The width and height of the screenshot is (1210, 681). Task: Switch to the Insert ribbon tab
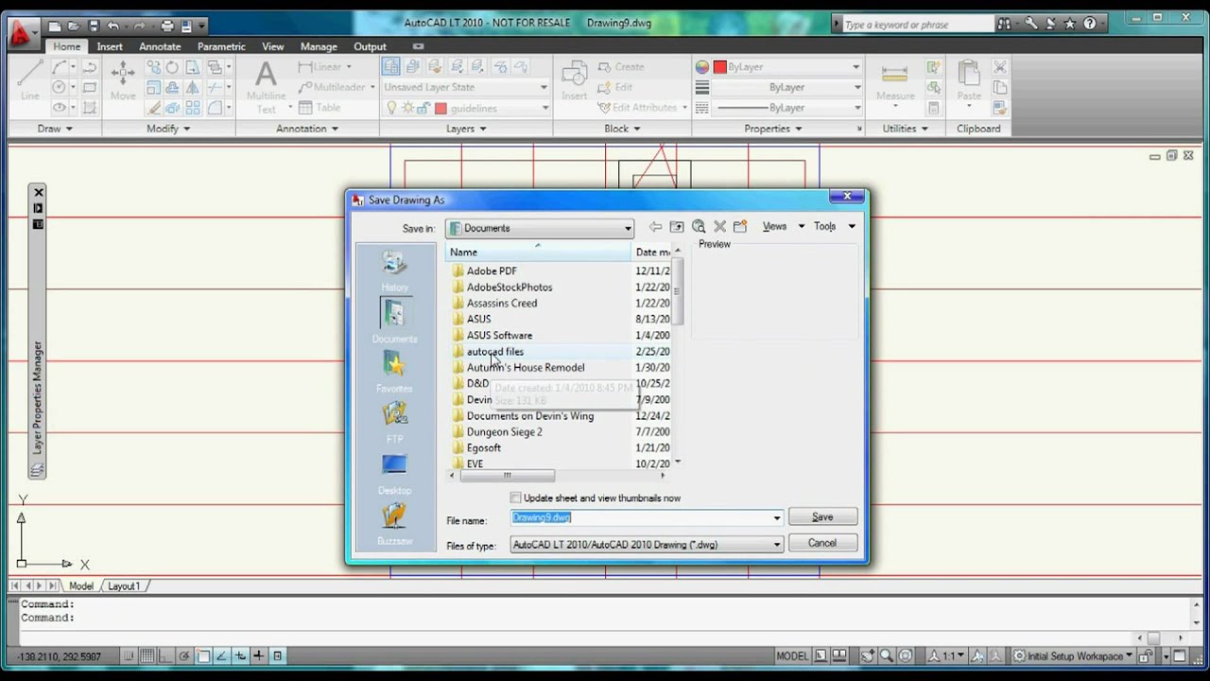[x=110, y=45]
